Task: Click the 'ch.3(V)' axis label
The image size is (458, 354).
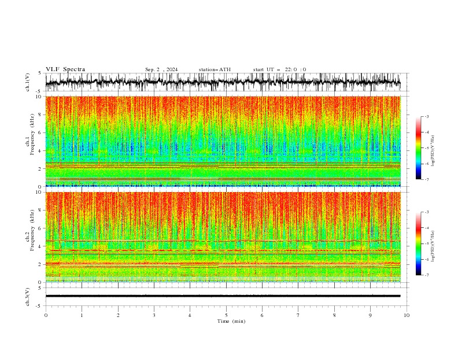Action: pyautogui.click(x=28, y=297)
